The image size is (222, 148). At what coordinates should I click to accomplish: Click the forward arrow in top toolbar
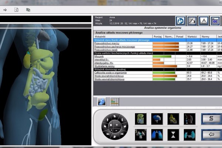click(x=5, y=10)
